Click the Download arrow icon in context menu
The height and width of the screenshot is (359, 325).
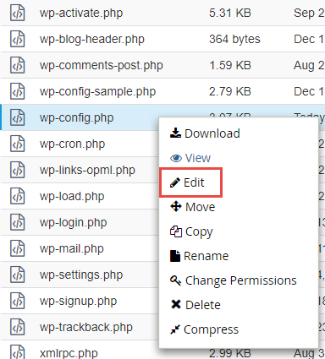(175, 133)
